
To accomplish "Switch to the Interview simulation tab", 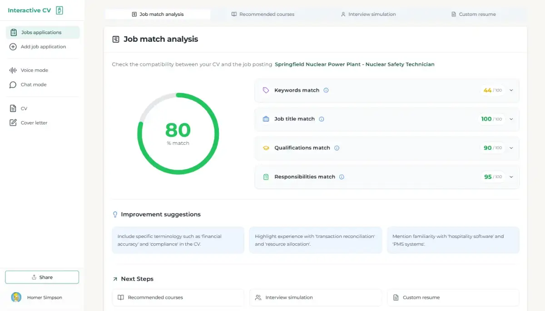I will click(368, 14).
